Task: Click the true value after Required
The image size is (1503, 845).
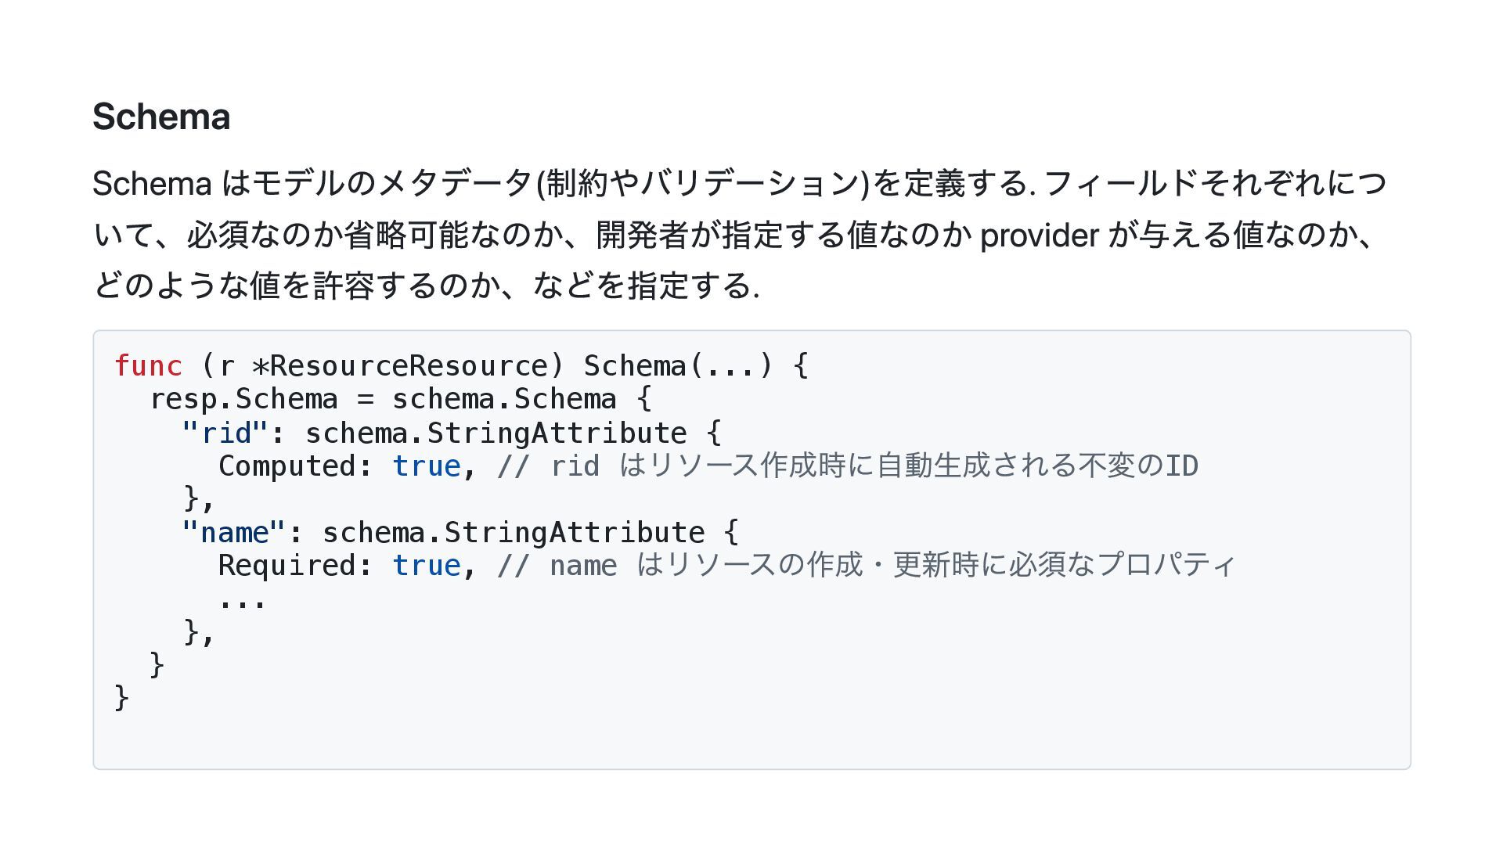Action: pos(427,566)
